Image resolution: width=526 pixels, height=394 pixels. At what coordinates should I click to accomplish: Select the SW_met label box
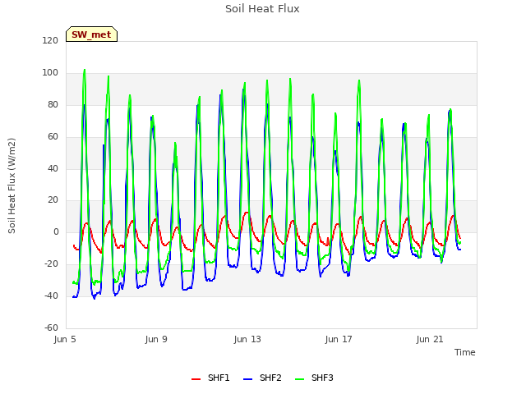pos(91,34)
